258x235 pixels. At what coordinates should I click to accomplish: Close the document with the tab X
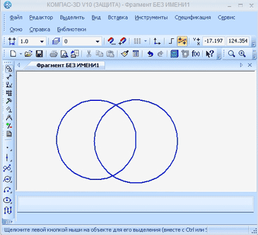tap(249, 65)
